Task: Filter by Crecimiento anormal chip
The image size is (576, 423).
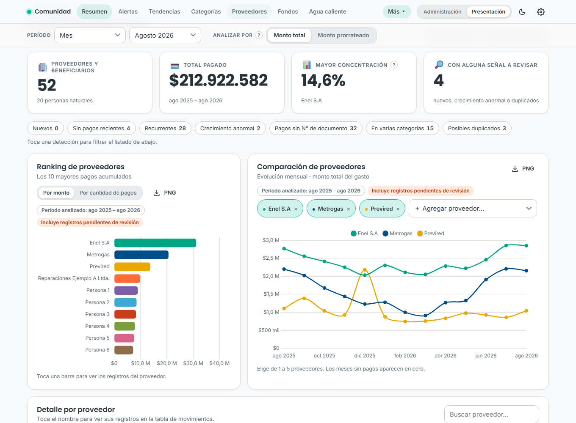Action: pos(230,129)
